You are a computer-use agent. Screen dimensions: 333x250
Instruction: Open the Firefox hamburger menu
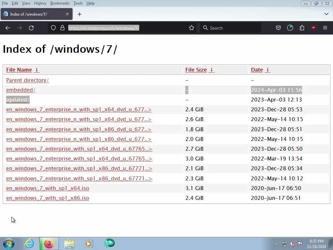[x=325, y=28]
